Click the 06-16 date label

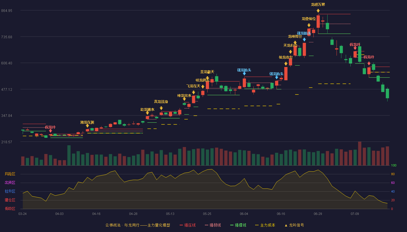281,214
